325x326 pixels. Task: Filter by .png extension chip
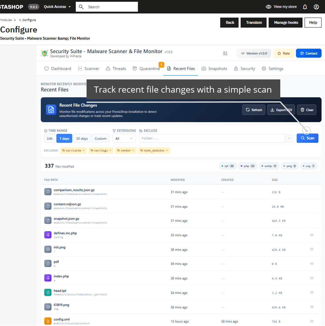point(290,166)
